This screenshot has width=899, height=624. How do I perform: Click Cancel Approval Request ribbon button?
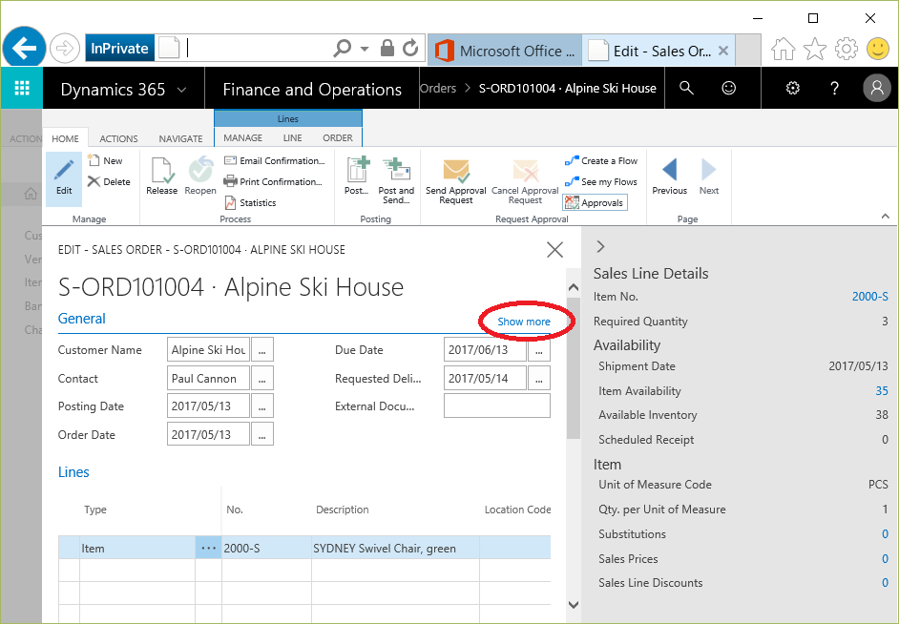click(525, 181)
